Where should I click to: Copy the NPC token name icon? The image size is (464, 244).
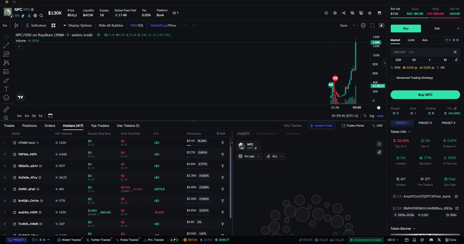32,9
